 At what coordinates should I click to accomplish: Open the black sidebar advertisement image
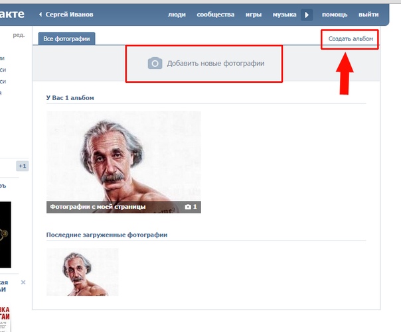5,235
